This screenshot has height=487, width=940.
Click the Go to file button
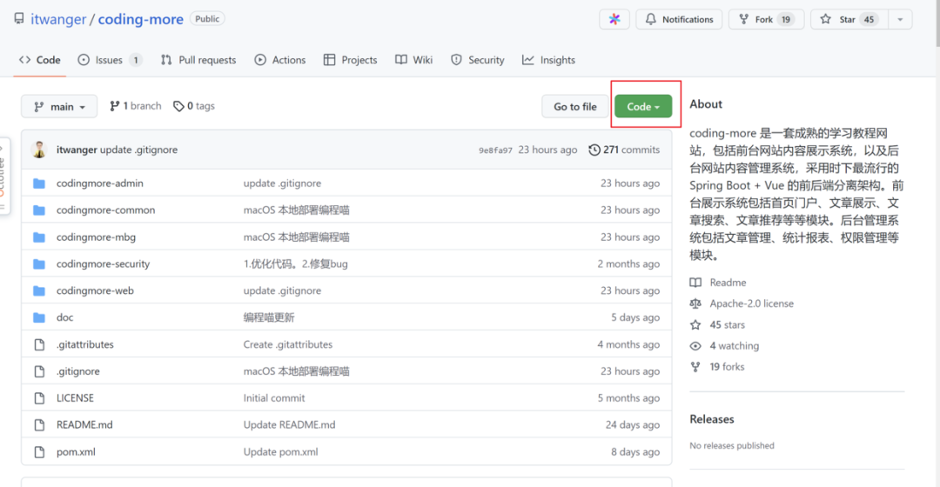pyautogui.click(x=575, y=107)
